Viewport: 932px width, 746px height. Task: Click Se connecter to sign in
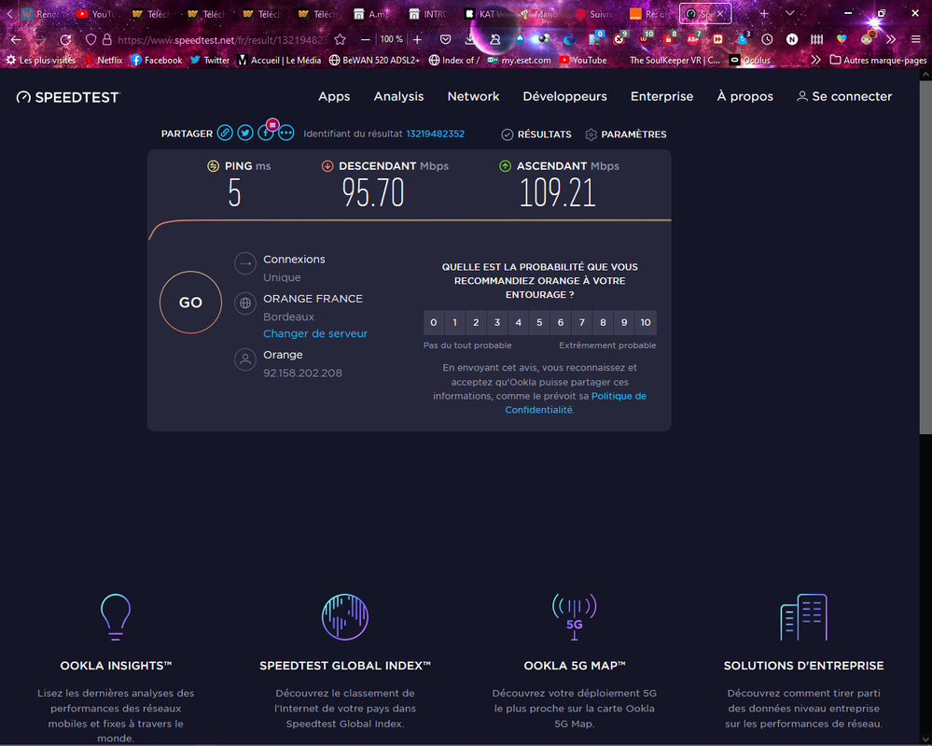[x=844, y=96]
